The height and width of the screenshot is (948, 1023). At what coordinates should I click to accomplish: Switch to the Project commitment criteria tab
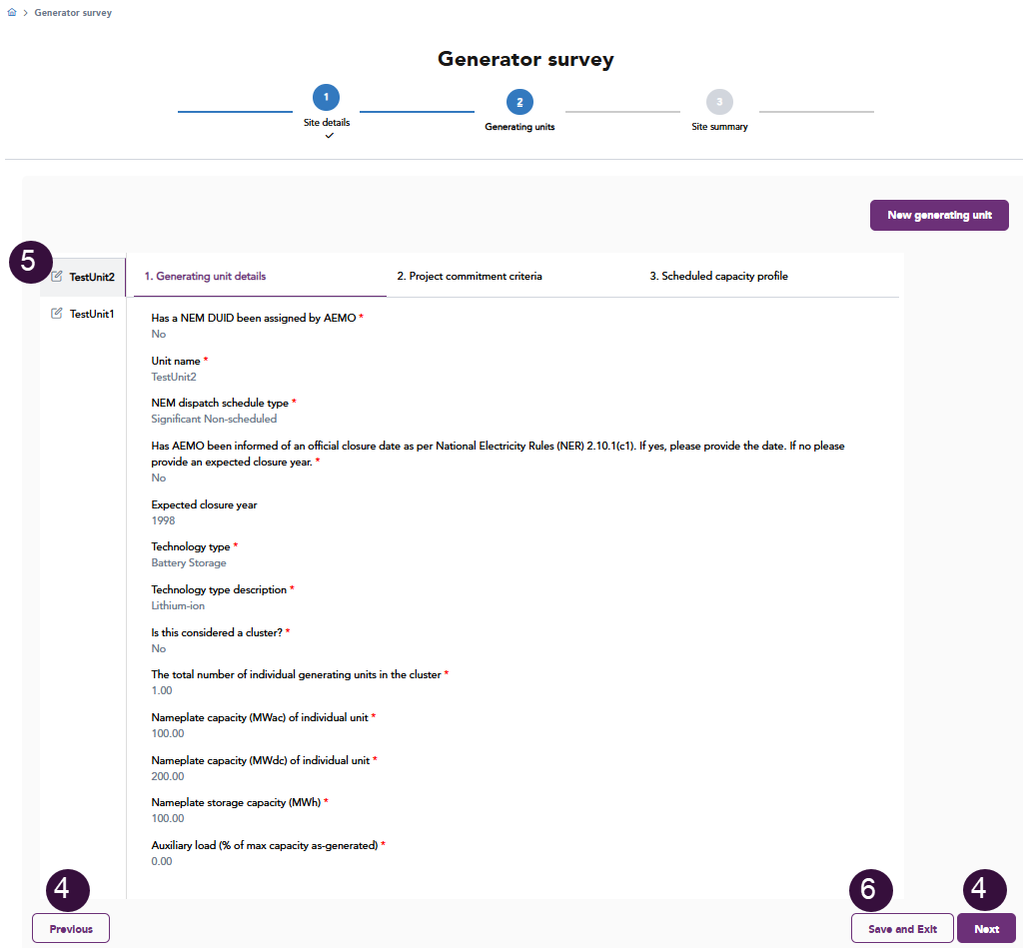[469, 277]
